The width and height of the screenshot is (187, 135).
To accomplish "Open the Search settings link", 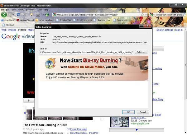I will [165, 30].
